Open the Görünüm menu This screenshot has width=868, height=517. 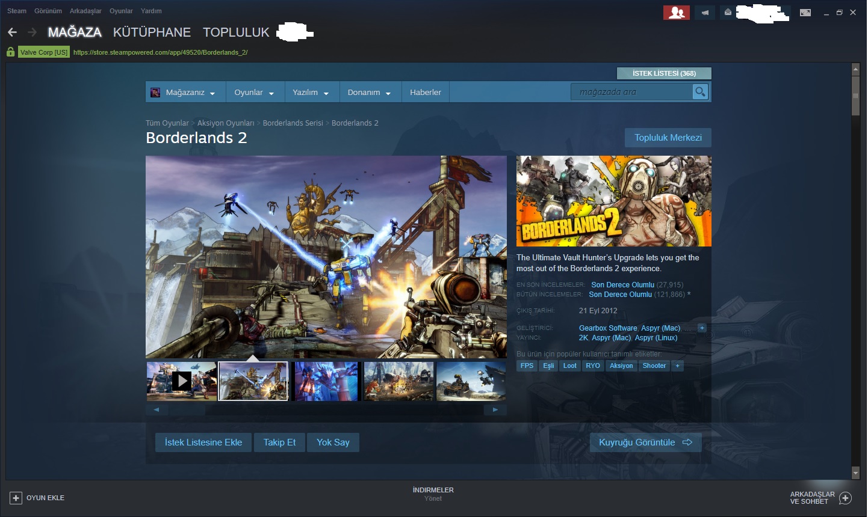coord(48,11)
